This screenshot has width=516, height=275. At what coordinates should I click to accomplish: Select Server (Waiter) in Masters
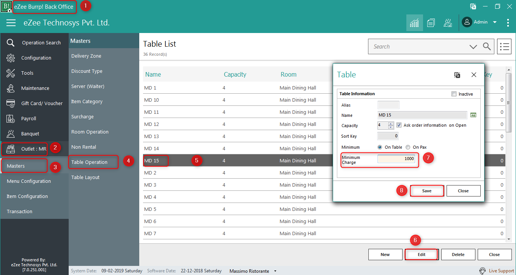(x=88, y=86)
